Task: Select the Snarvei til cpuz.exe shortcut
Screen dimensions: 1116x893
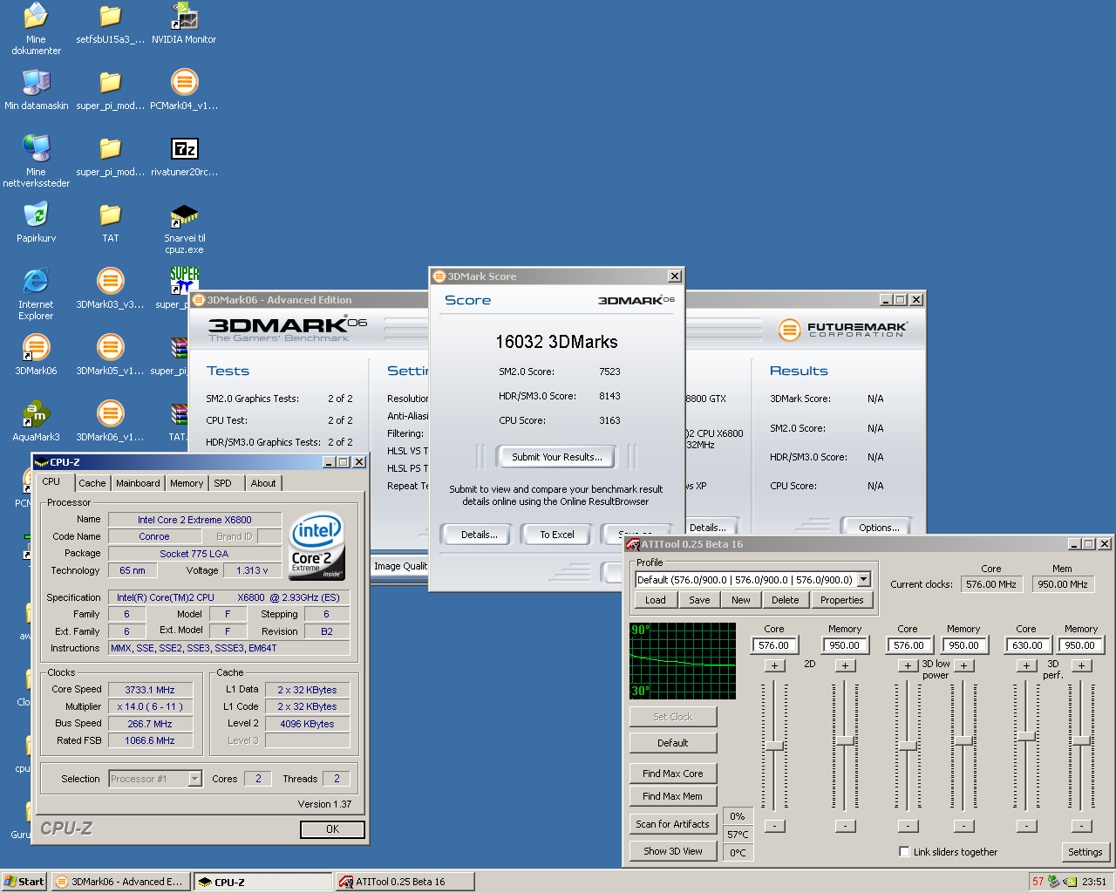Action: pyautogui.click(x=184, y=228)
